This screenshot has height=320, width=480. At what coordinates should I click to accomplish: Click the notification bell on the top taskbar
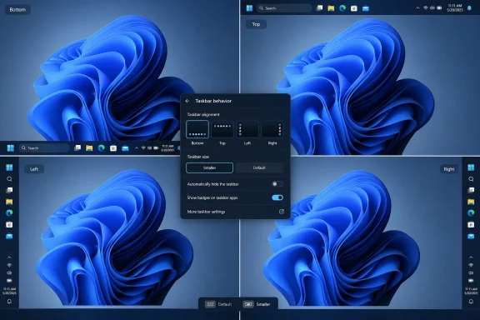point(469,8)
